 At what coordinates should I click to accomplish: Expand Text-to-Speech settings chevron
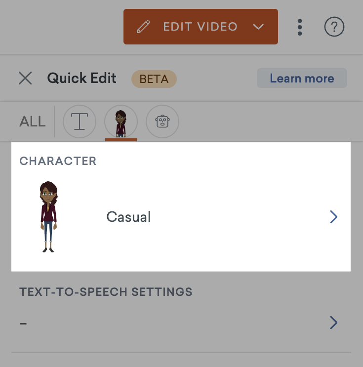point(333,323)
